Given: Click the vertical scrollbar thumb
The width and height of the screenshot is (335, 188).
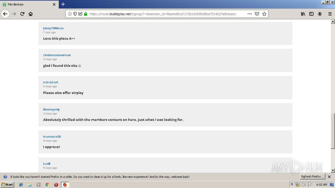Looking at the screenshot, I should (x=333, y=131).
